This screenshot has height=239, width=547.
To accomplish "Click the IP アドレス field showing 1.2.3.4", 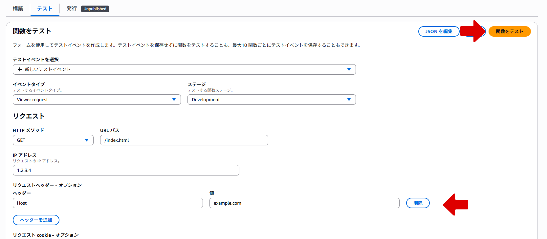I will click(126, 170).
